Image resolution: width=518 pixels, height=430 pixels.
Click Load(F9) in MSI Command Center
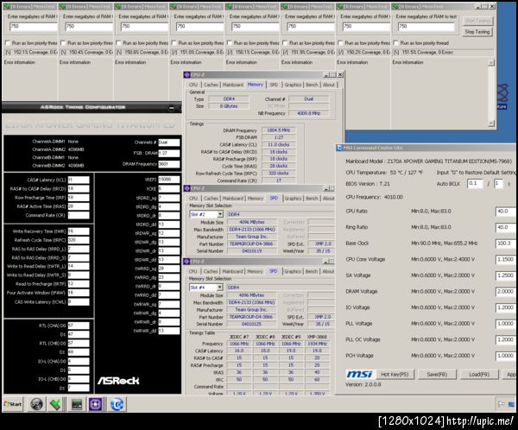point(479,375)
